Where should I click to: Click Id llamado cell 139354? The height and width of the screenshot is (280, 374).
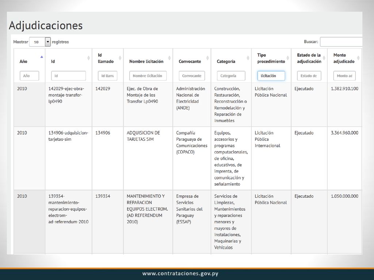pos(103,196)
